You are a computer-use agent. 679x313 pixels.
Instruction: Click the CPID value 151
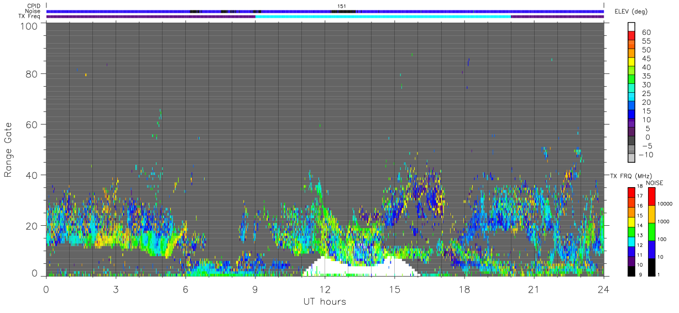pos(341,6)
